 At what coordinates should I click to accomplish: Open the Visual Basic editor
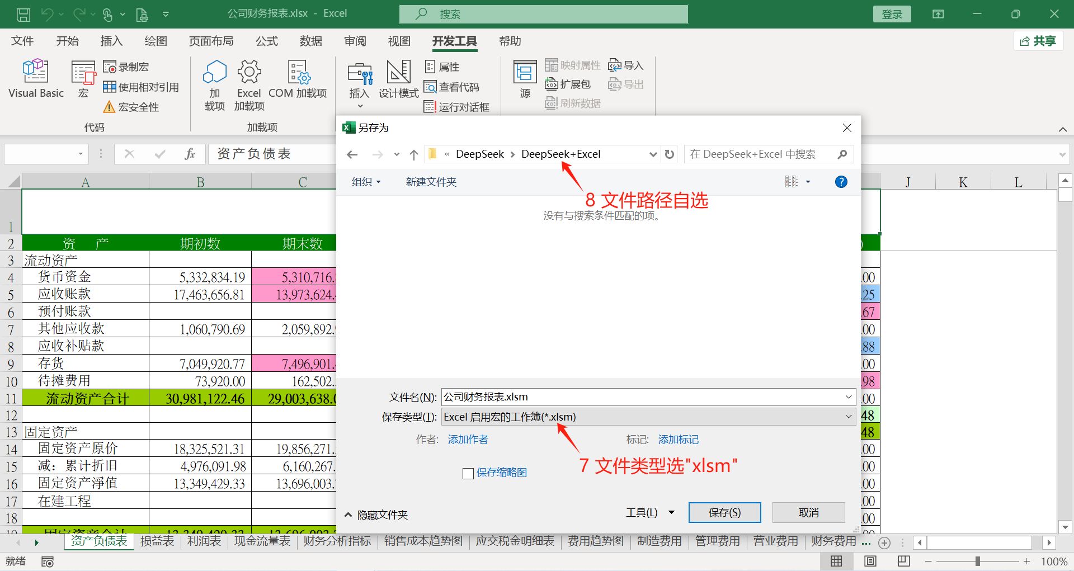pos(36,78)
